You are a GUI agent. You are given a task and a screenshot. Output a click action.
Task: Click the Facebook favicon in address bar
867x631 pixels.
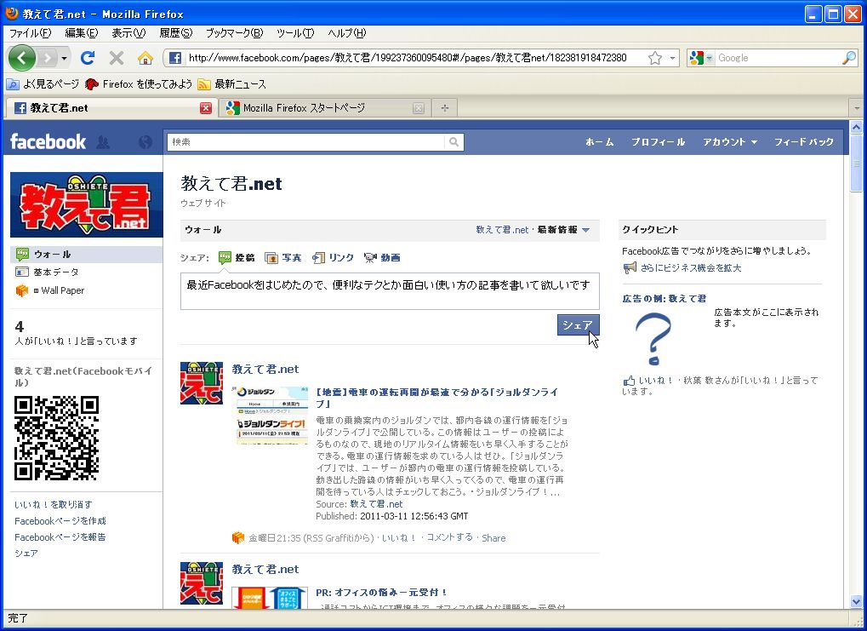[174, 58]
